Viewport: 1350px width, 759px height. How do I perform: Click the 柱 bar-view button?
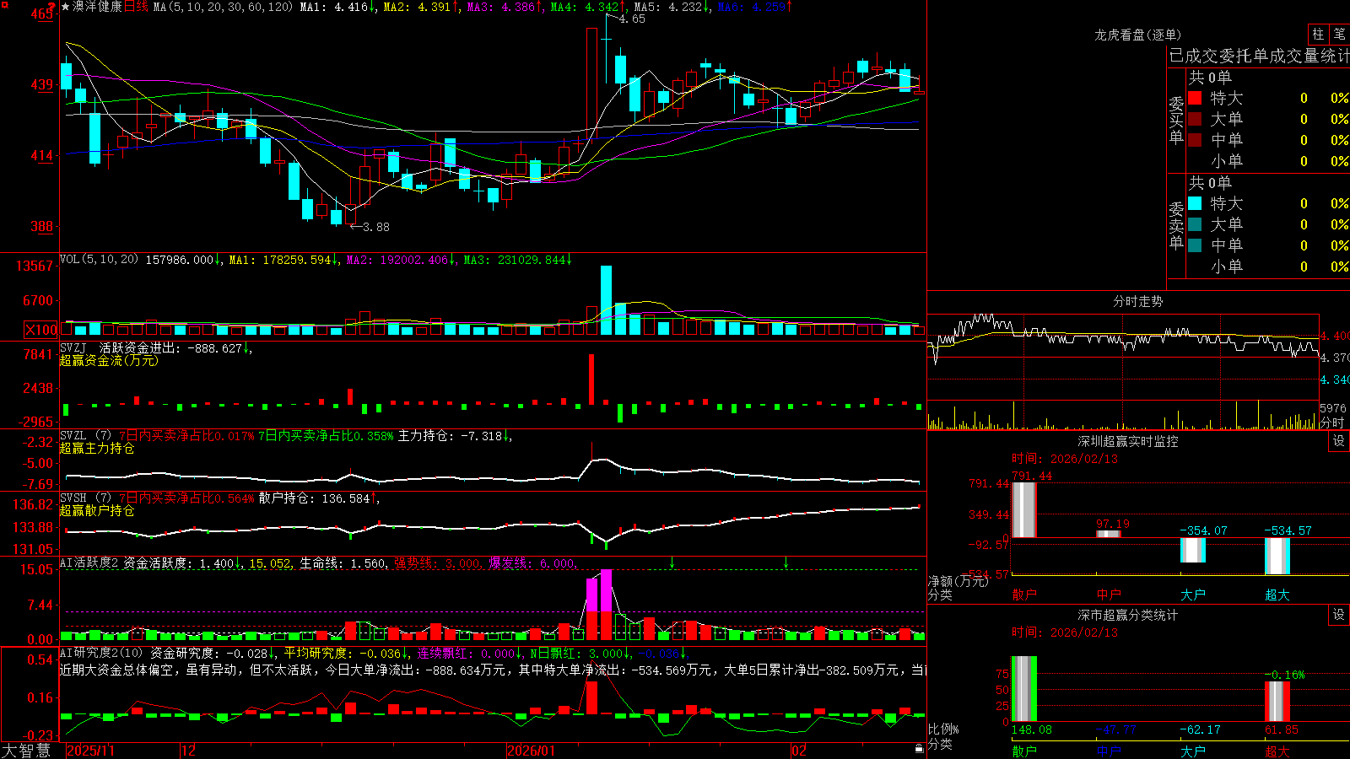[1318, 35]
